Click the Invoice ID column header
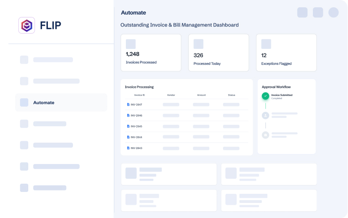Image resolution: width=348 pixels, height=218 pixels. (140, 95)
